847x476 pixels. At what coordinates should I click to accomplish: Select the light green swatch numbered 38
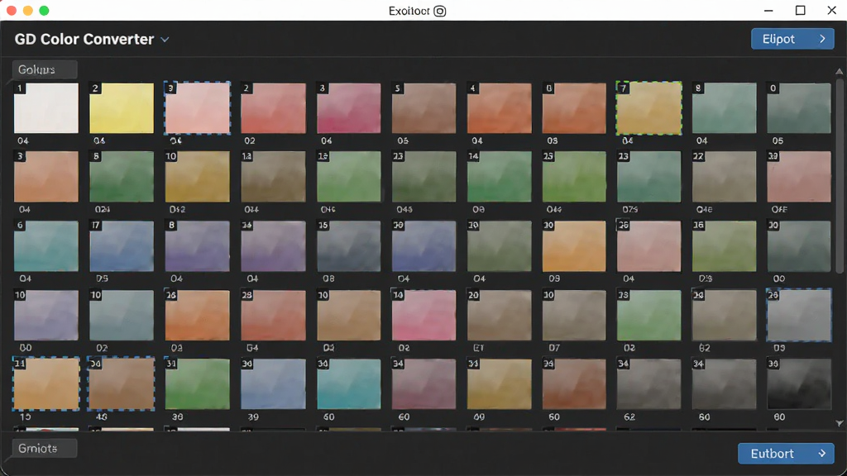[x=648, y=315]
